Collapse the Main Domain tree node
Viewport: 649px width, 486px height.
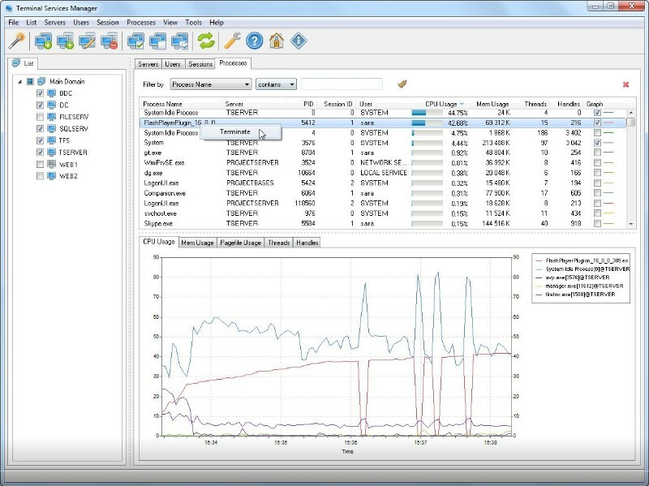20,81
